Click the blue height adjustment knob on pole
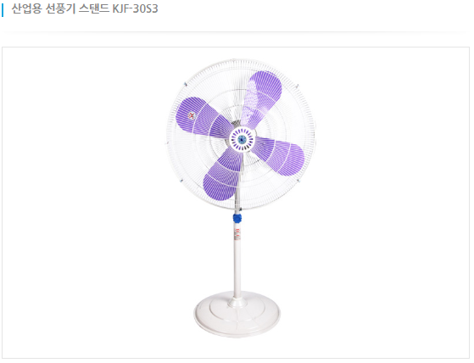 point(237,218)
